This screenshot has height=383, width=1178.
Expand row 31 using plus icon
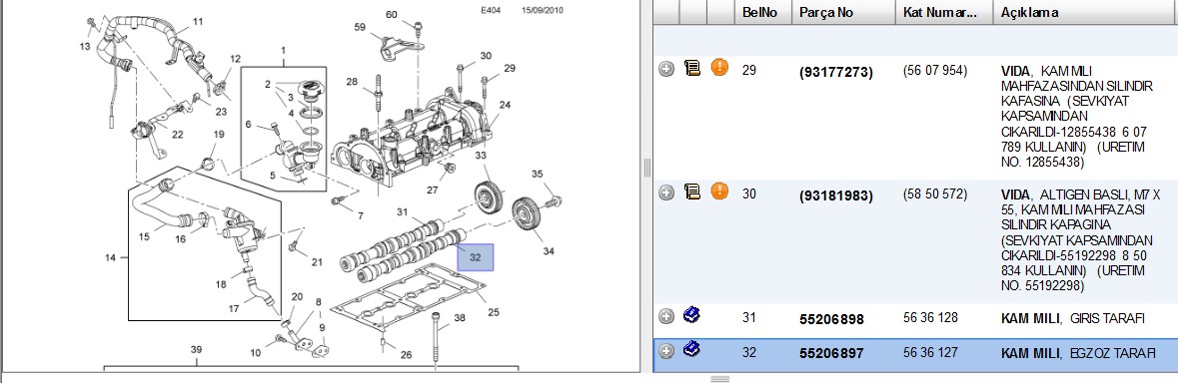pos(666,316)
